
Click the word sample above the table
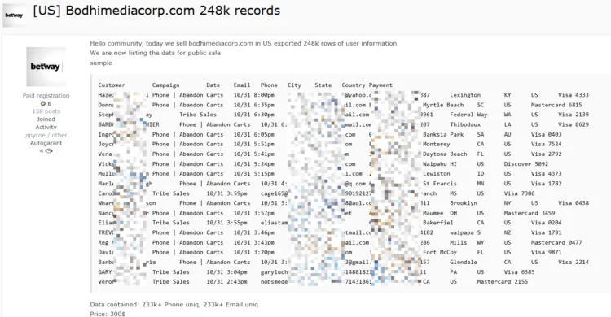click(101, 63)
